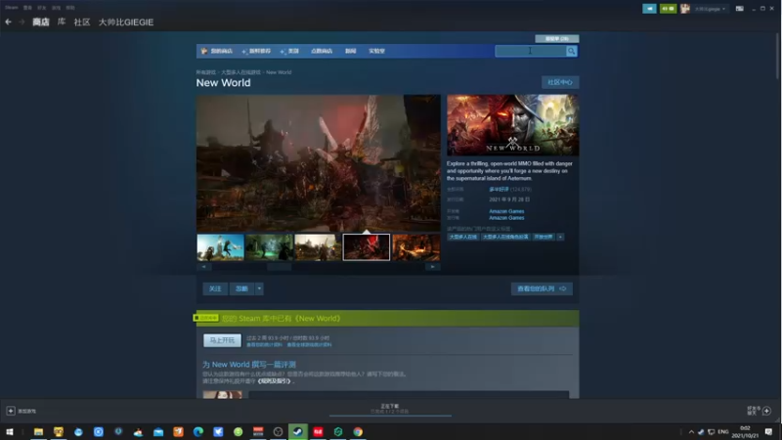Click the main game screenshot preview
This screenshot has width=782, height=440.
click(319, 163)
